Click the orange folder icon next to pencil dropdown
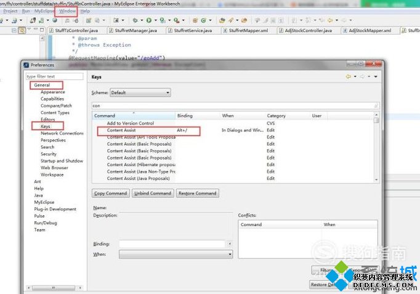 244,20
